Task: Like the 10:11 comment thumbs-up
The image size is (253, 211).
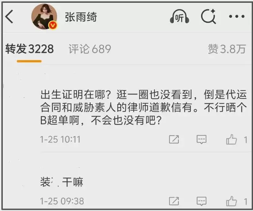Action: tap(232, 139)
